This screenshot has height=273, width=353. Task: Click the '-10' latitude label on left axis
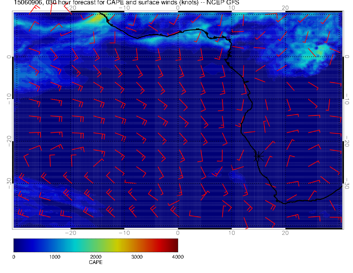coord(9,99)
